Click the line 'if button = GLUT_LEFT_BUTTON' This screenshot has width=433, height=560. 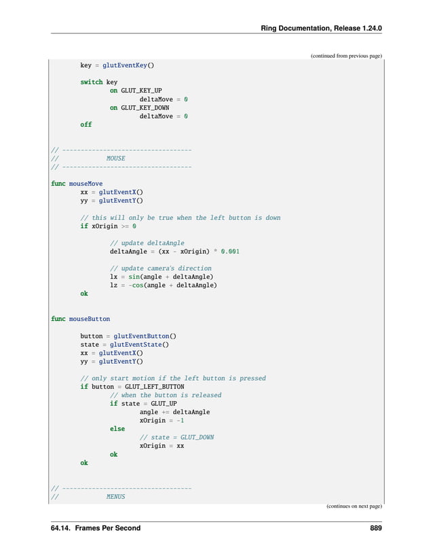click(x=132, y=387)
